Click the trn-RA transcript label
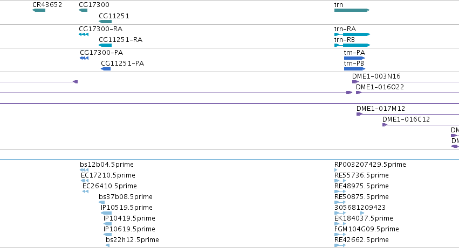 tap(345, 29)
